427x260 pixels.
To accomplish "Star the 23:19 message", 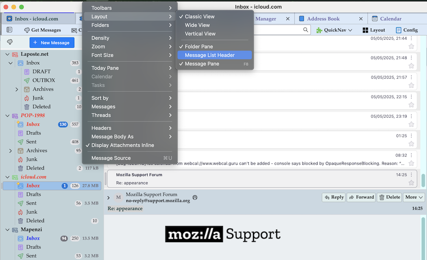I will pyautogui.click(x=411, y=125).
